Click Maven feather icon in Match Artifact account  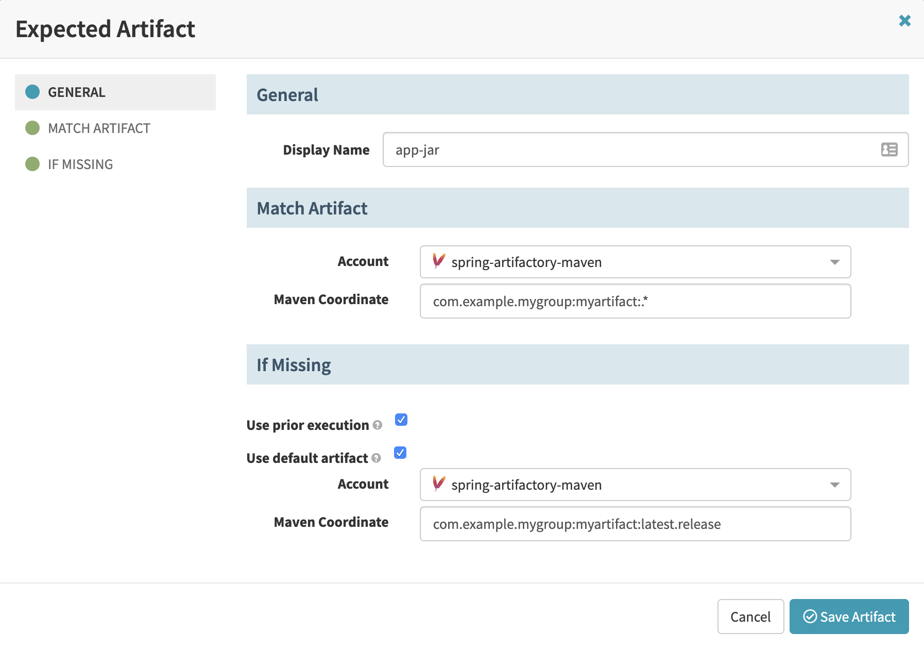click(438, 261)
